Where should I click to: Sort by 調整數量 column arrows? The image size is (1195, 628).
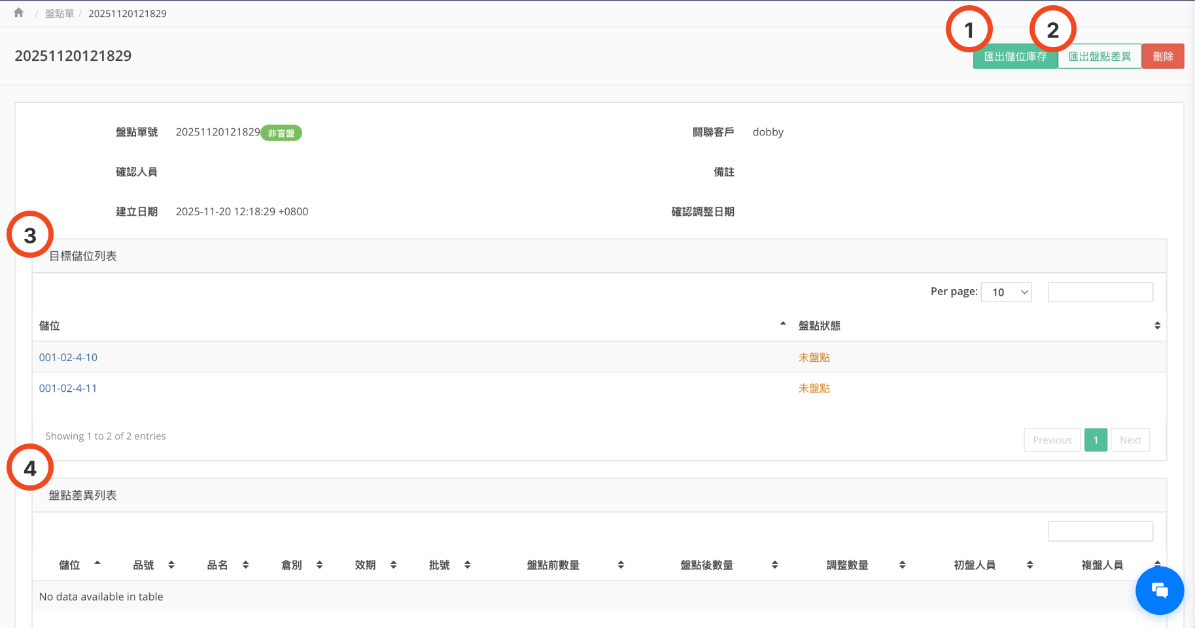point(902,565)
